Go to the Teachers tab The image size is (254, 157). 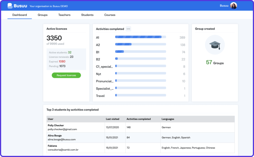click(x=64, y=15)
